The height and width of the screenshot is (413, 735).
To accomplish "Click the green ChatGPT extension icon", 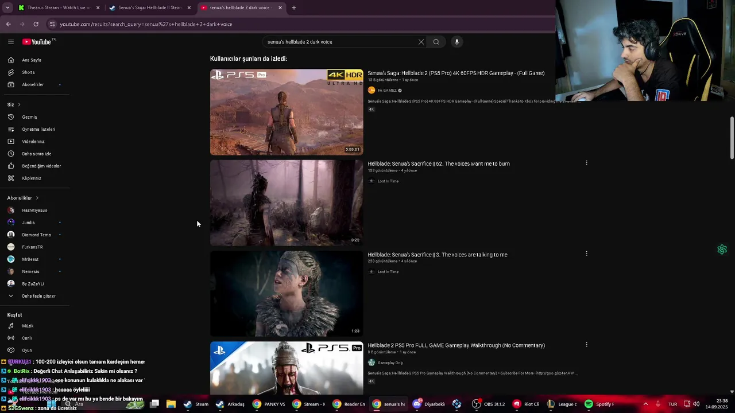I will tap(722, 250).
